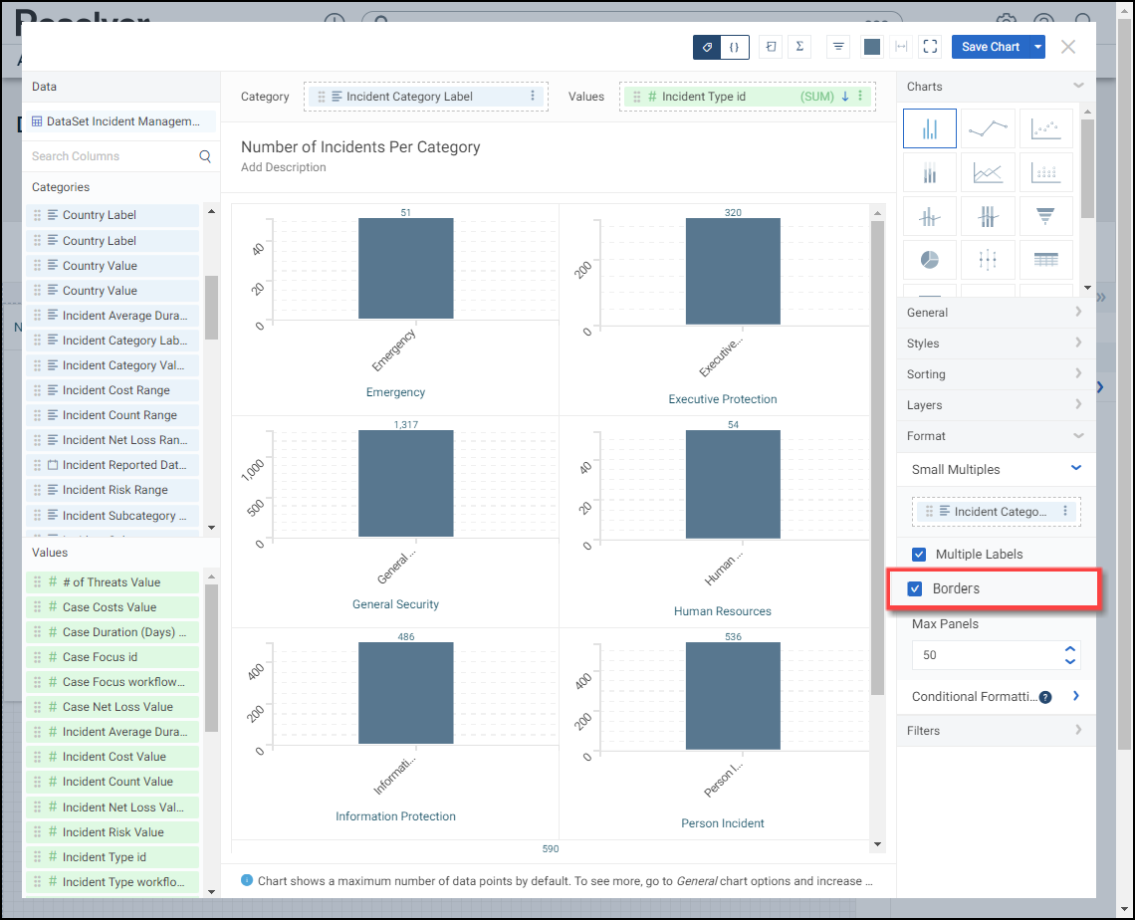The width and height of the screenshot is (1135, 920).
Task: Open full screen chart view
Action: [930, 47]
